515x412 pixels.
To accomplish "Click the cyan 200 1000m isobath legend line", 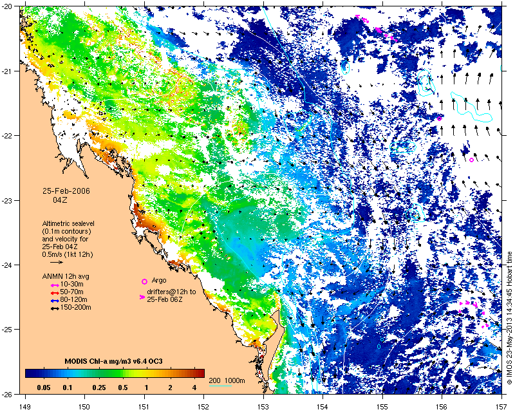I will (220, 386).
